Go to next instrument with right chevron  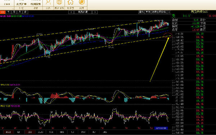[95, 12]
